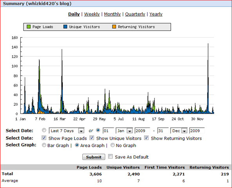232x188 pixels.
Task: Open the end month Dec dropdown
Action: 179,131
